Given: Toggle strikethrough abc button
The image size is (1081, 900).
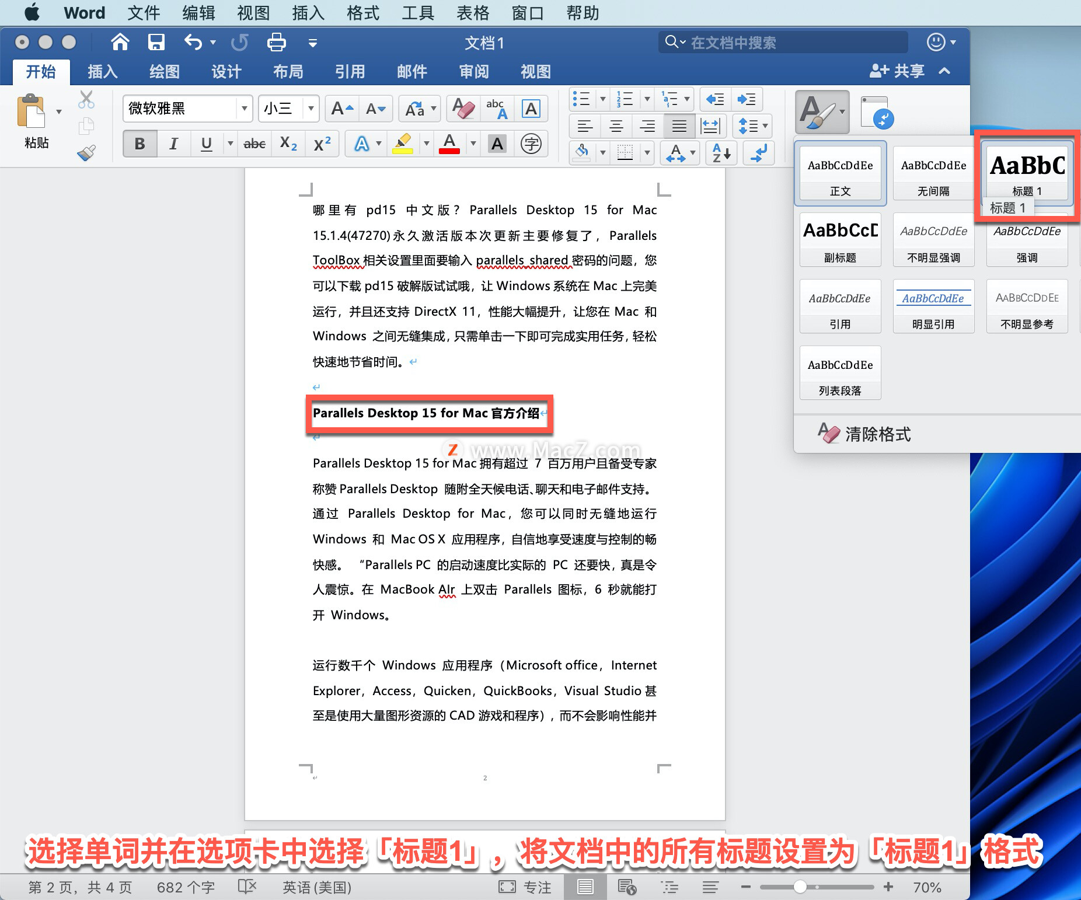Looking at the screenshot, I should pos(254,144).
